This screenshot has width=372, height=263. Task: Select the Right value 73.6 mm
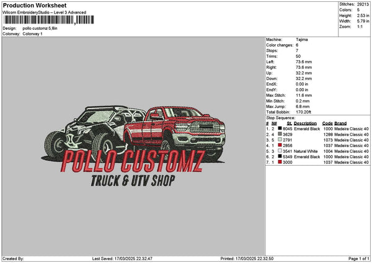304,68
